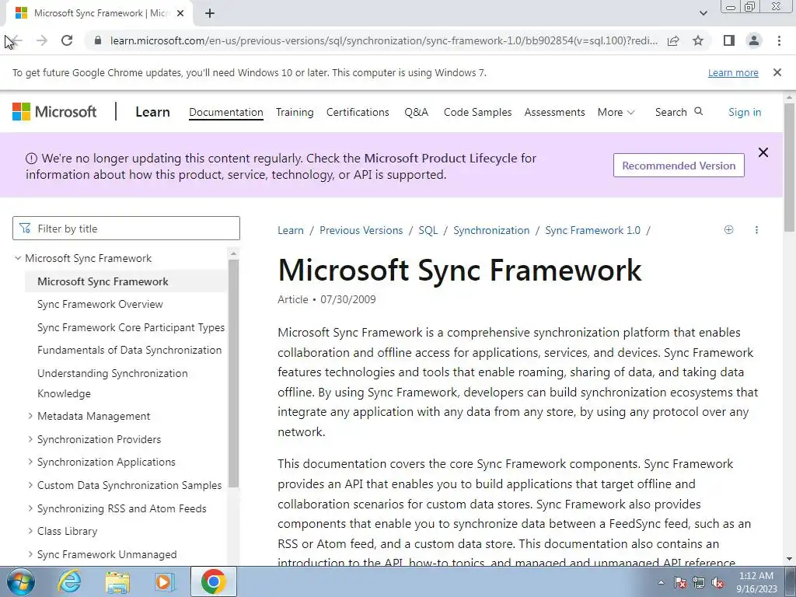Click the Chrome address bar URL
This screenshot has height=597, width=796.
(x=384, y=40)
